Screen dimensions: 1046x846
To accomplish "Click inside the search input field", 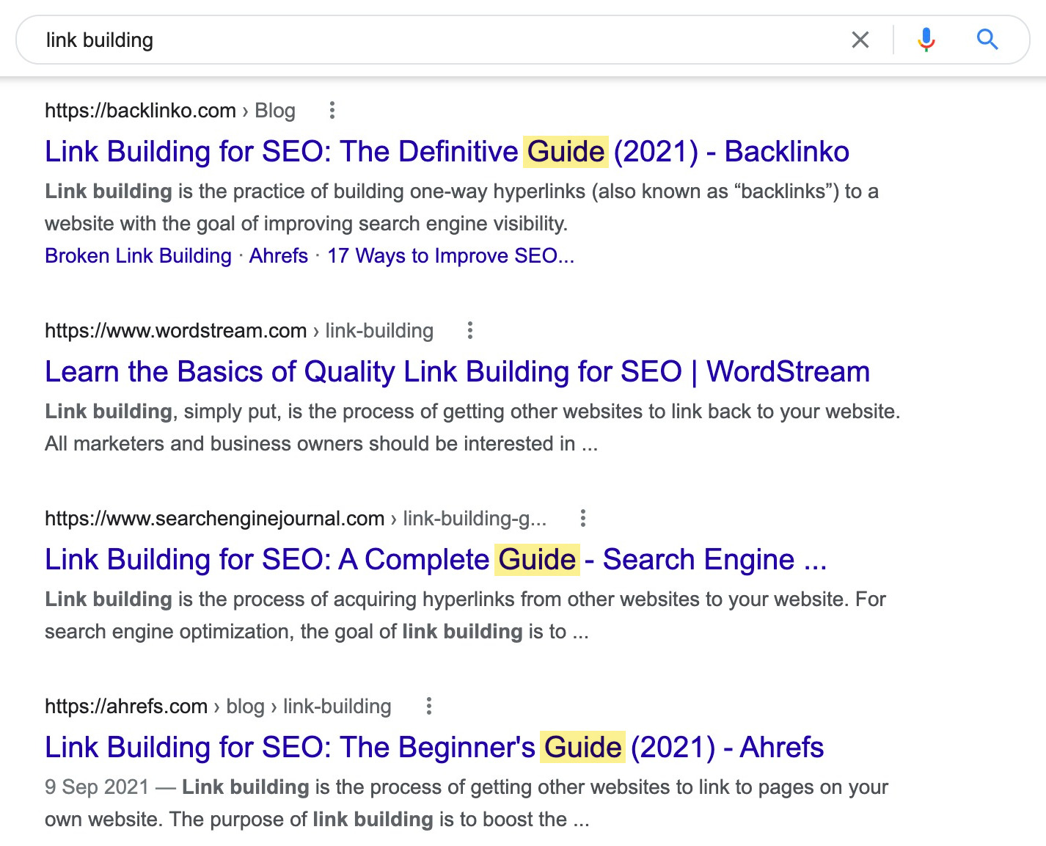I will [293, 40].
